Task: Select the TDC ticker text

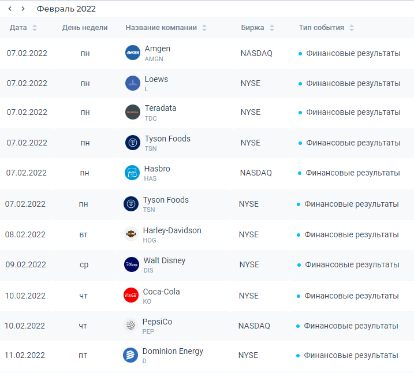Action: [151, 118]
